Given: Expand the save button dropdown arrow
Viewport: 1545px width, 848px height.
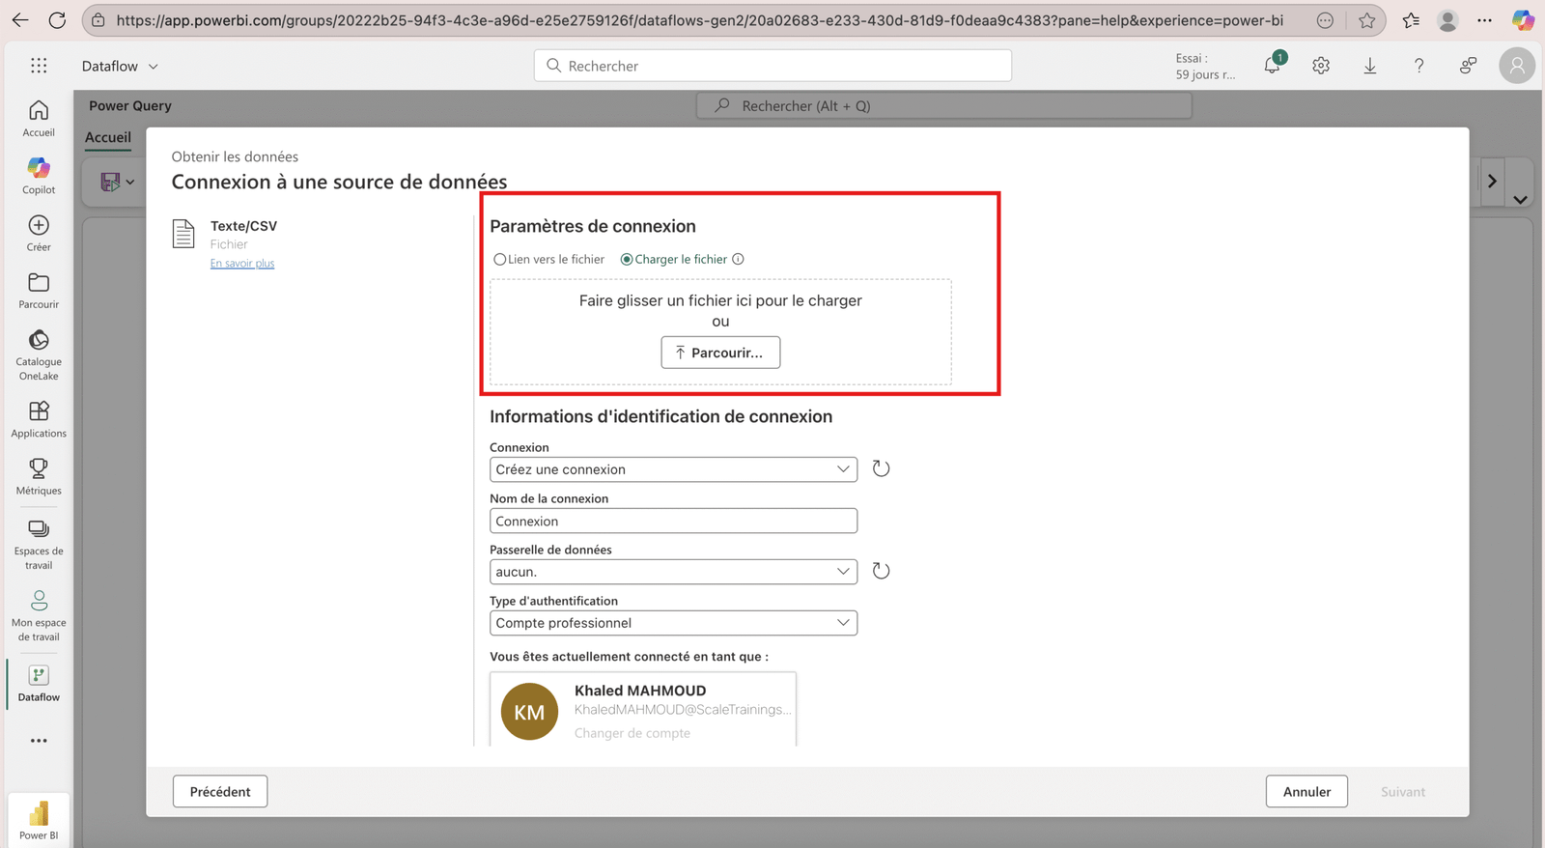Looking at the screenshot, I should pos(130,182).
